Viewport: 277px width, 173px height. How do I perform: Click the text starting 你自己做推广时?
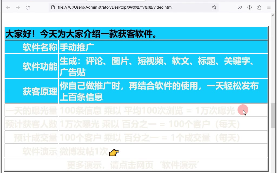pyautogui.click(x=159, y=91)
